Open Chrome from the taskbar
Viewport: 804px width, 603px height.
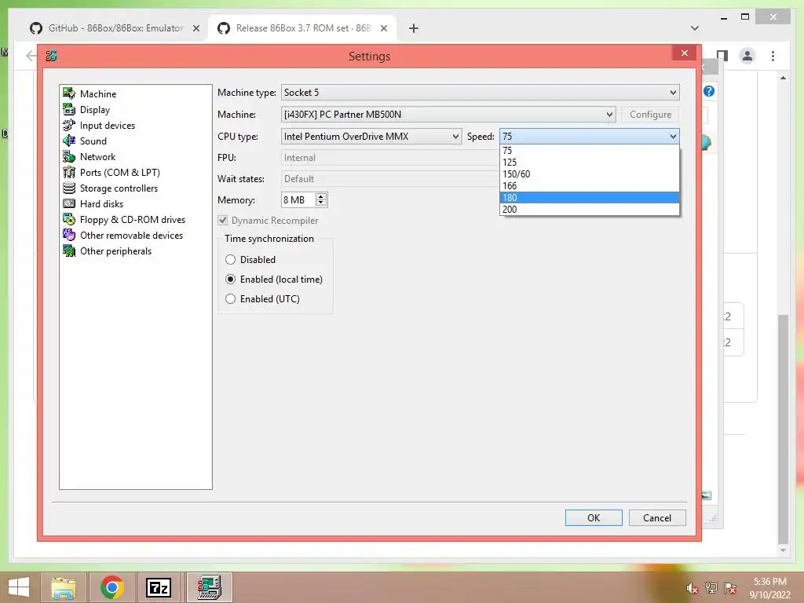(111, 587)
